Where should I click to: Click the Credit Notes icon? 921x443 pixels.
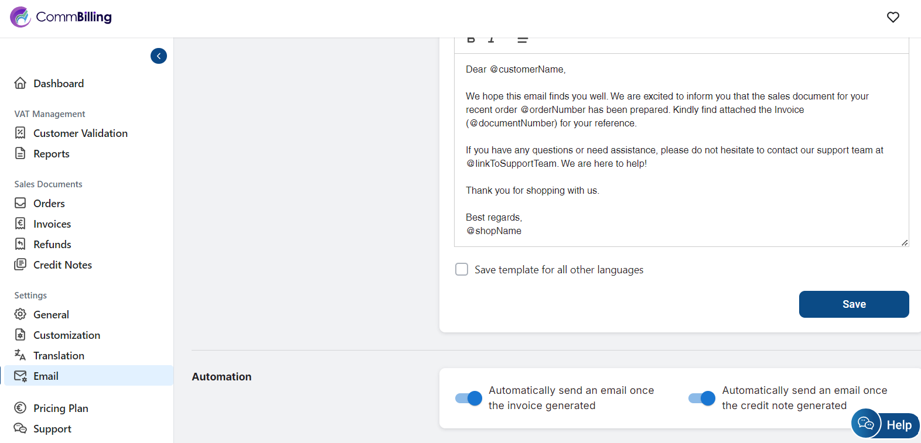21,265
